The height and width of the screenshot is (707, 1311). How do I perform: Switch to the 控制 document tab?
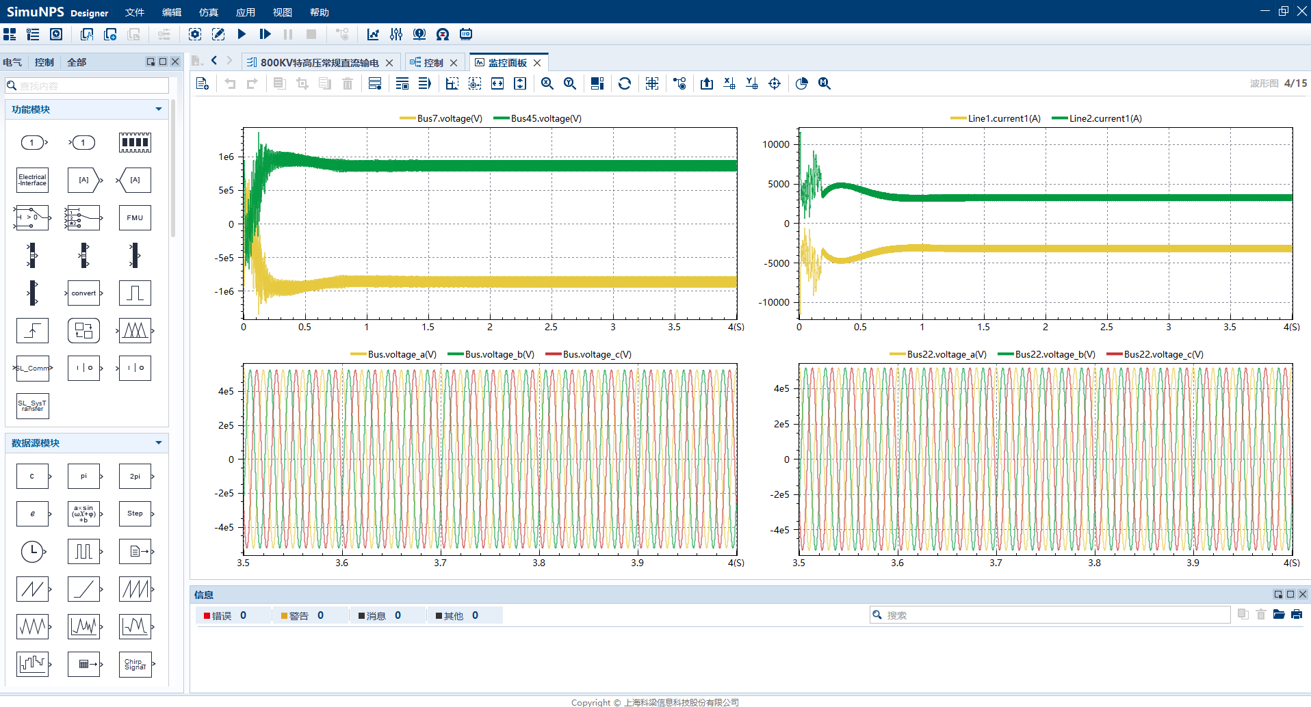click(x=434, y=63)
